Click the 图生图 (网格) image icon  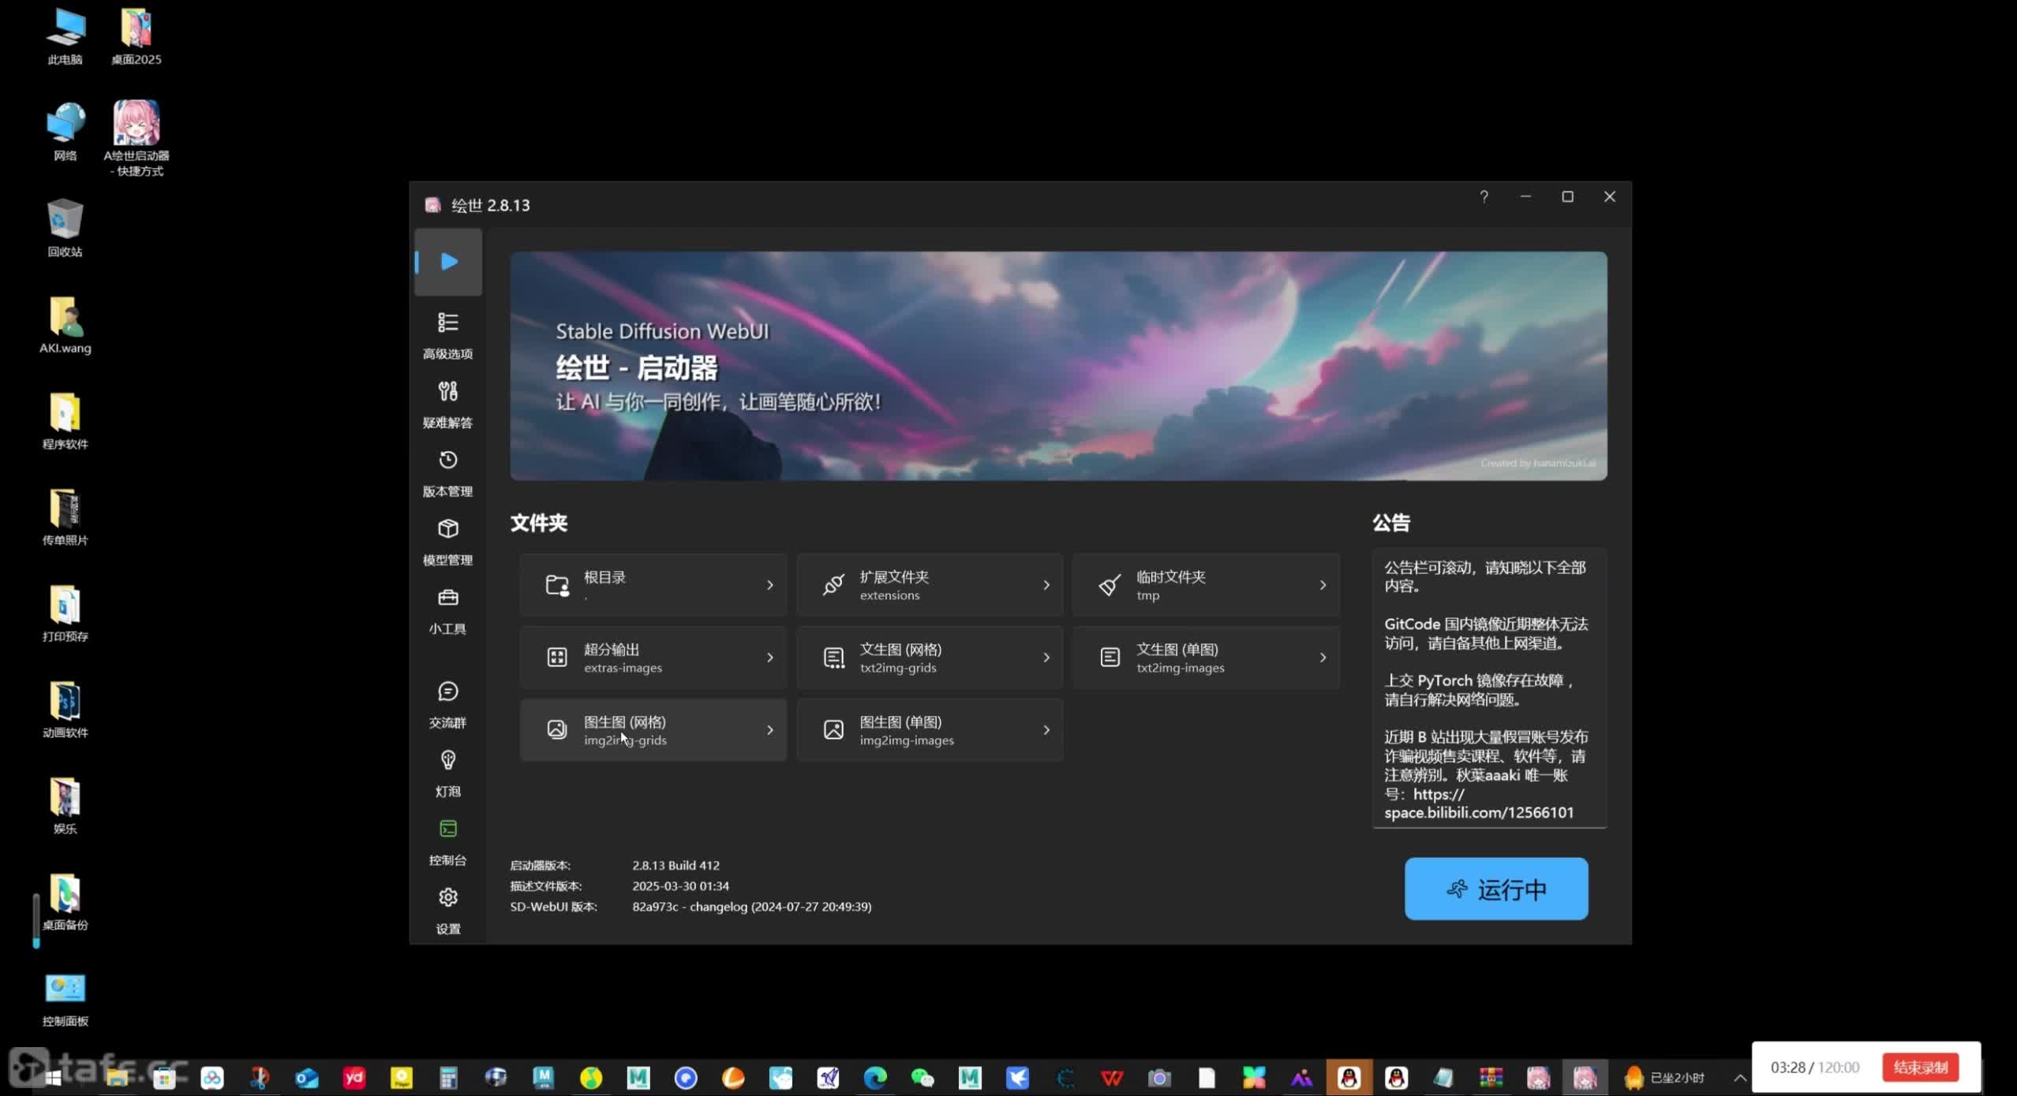(x=557, y=729)
